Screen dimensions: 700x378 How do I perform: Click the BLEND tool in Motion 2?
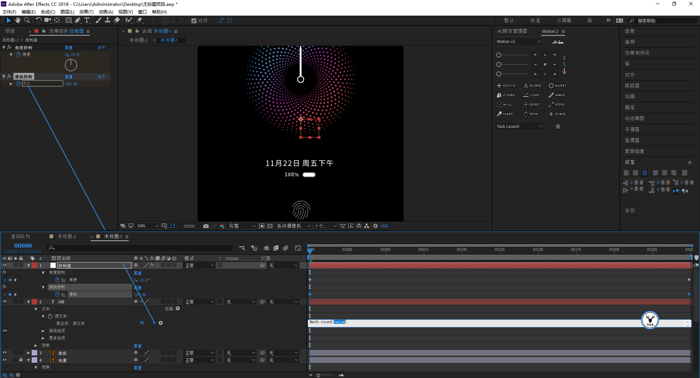[532, 86]
